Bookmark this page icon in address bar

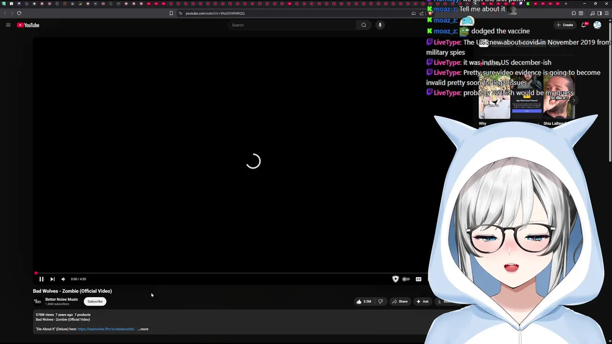[171, 13]
